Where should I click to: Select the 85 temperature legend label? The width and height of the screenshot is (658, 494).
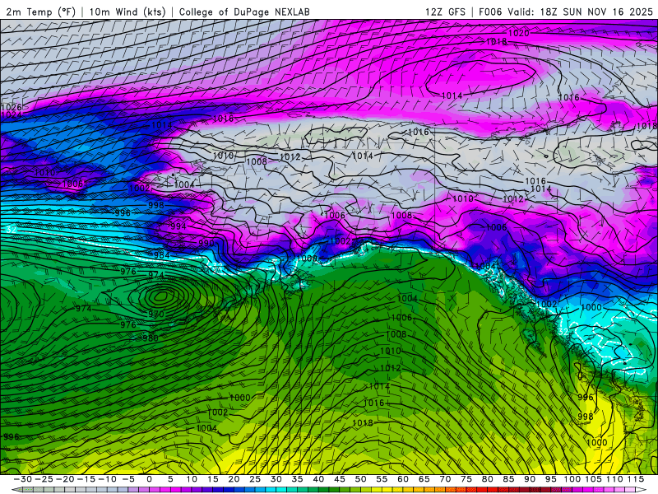coord(508,479)
